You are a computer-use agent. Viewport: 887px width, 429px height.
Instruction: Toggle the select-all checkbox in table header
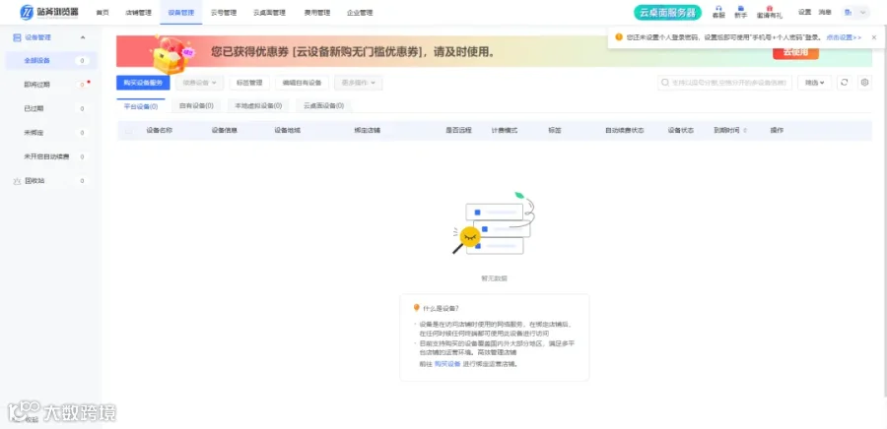tap(129, 131)
